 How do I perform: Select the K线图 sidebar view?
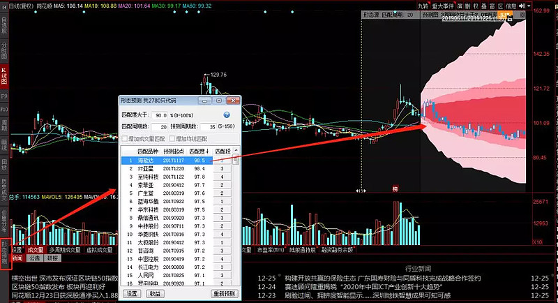click(x=4, y=75)
